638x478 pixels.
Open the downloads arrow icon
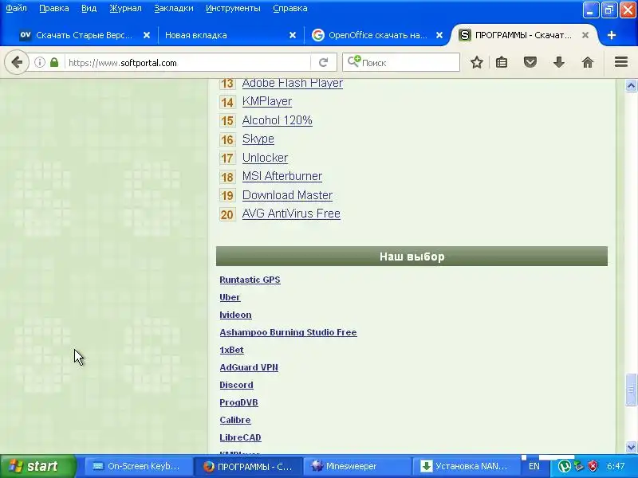(x=559, y=63)
